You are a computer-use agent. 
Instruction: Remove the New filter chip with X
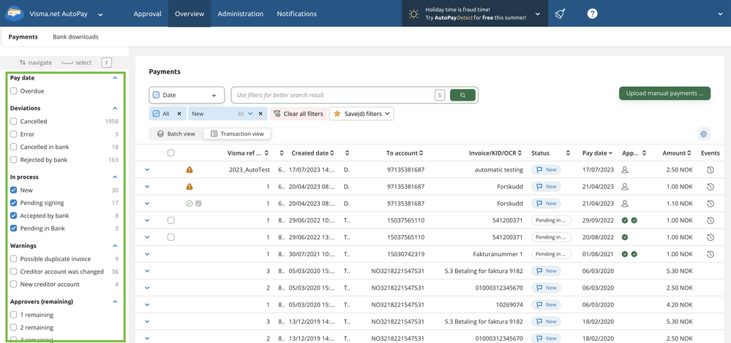pyautogui.click(x=260, y=114)
